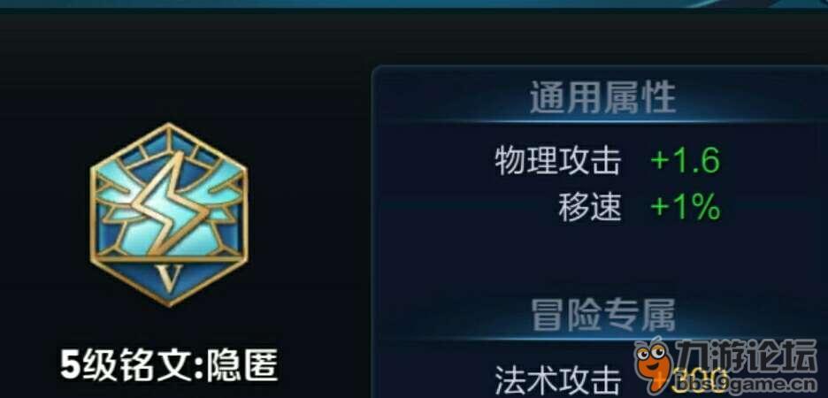
Task: Click the 九游论坛 mascot icon
Action: click(655, 364)
